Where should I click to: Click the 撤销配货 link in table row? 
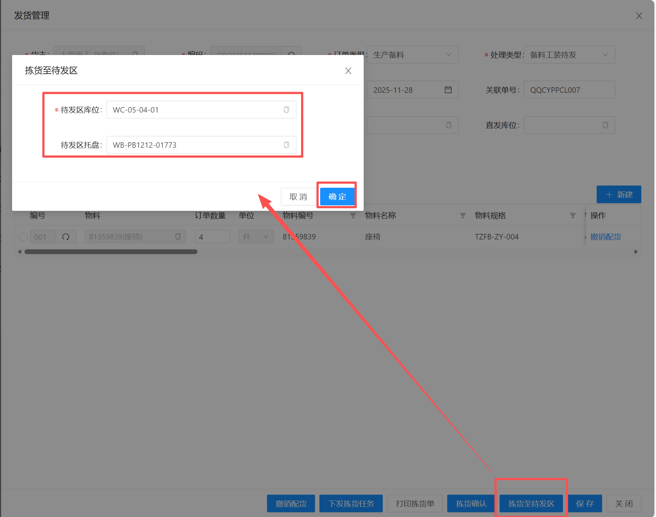605,237
